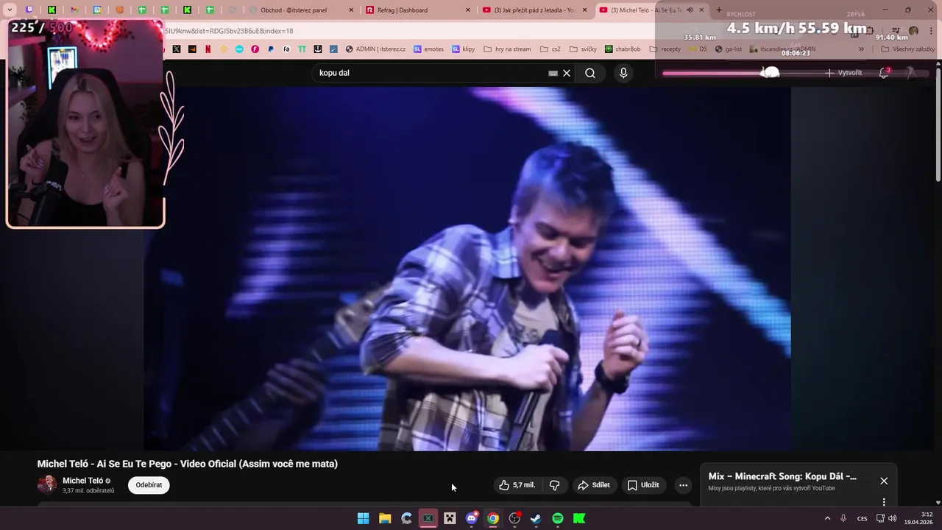Click the X (Twitter) bookmark
Image resolution: width=942 pixels, height=530 pixels.
(x=177, y=49)
